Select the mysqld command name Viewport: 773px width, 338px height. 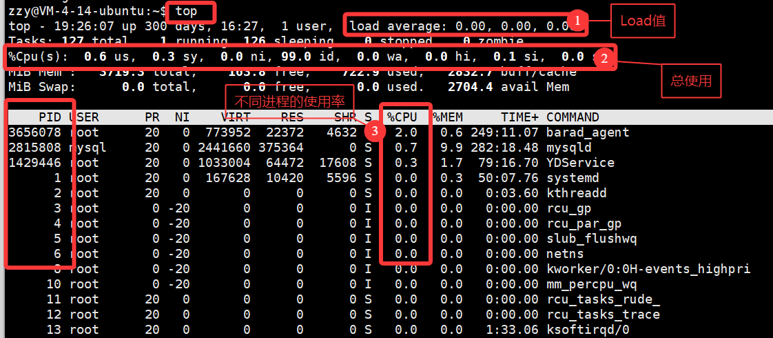click(x=569, y=148)
